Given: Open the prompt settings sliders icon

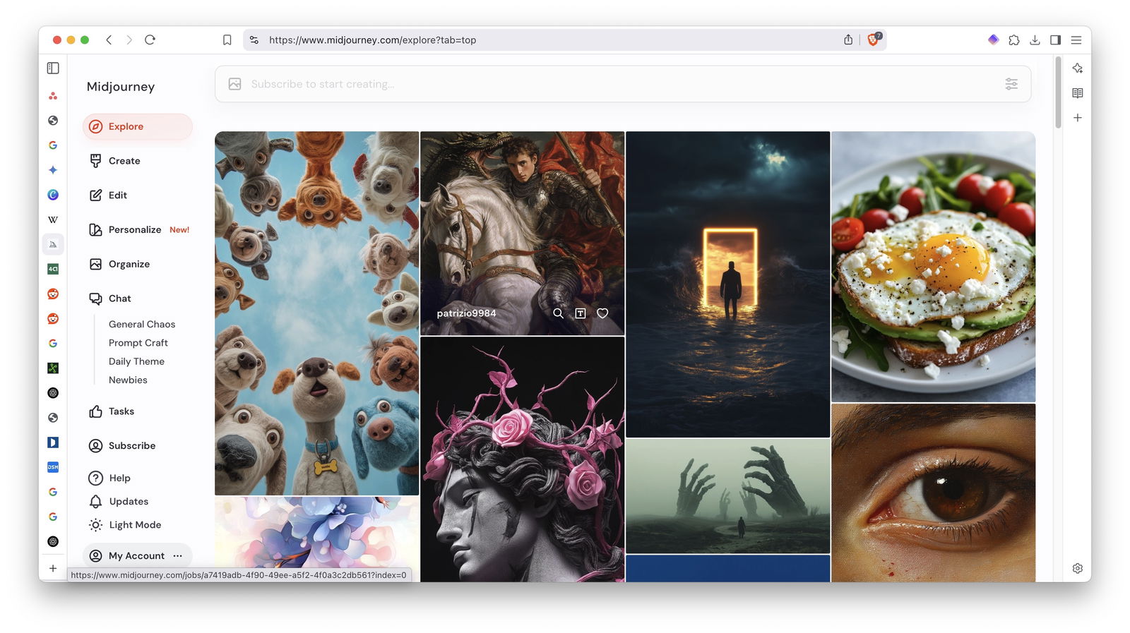Looking at the screenshot, I should tap(1011, 84).
